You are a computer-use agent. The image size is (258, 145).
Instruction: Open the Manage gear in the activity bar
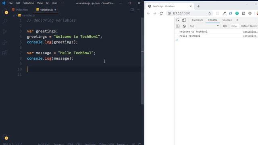[5, 137]
